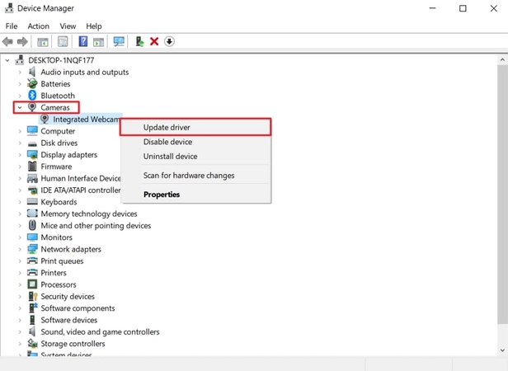Choose Update driver from context menu
Image resolution: width=508 pixels, height=371 pixels.
click(195, 127)
